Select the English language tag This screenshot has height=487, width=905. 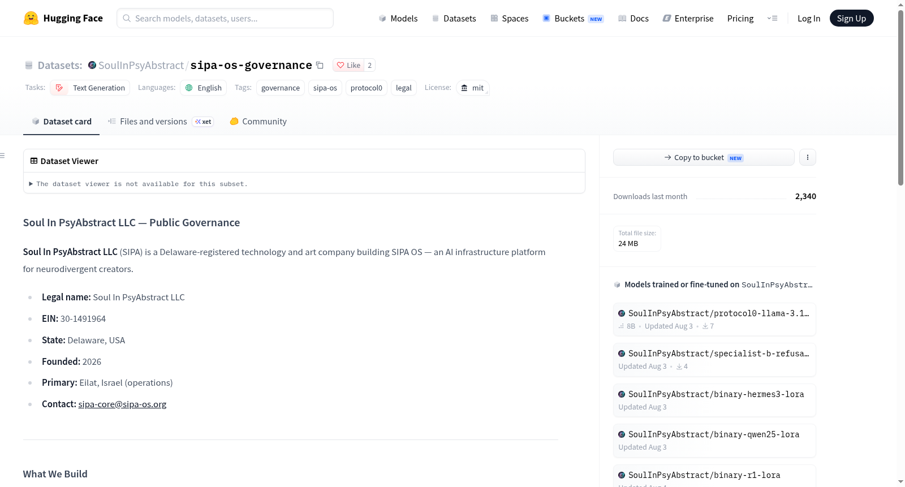tap(204, 88)
